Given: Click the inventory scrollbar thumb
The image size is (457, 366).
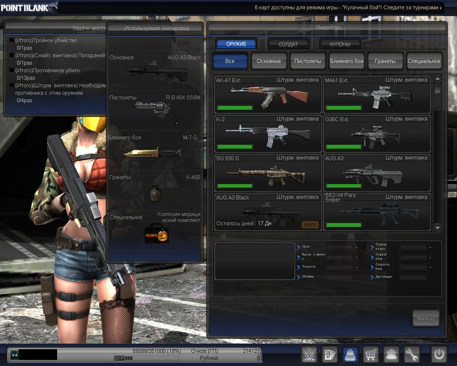Looking at the screenshot, I should click(438, 89).
